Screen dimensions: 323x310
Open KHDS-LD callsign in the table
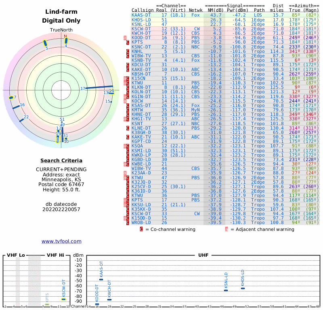141,20
